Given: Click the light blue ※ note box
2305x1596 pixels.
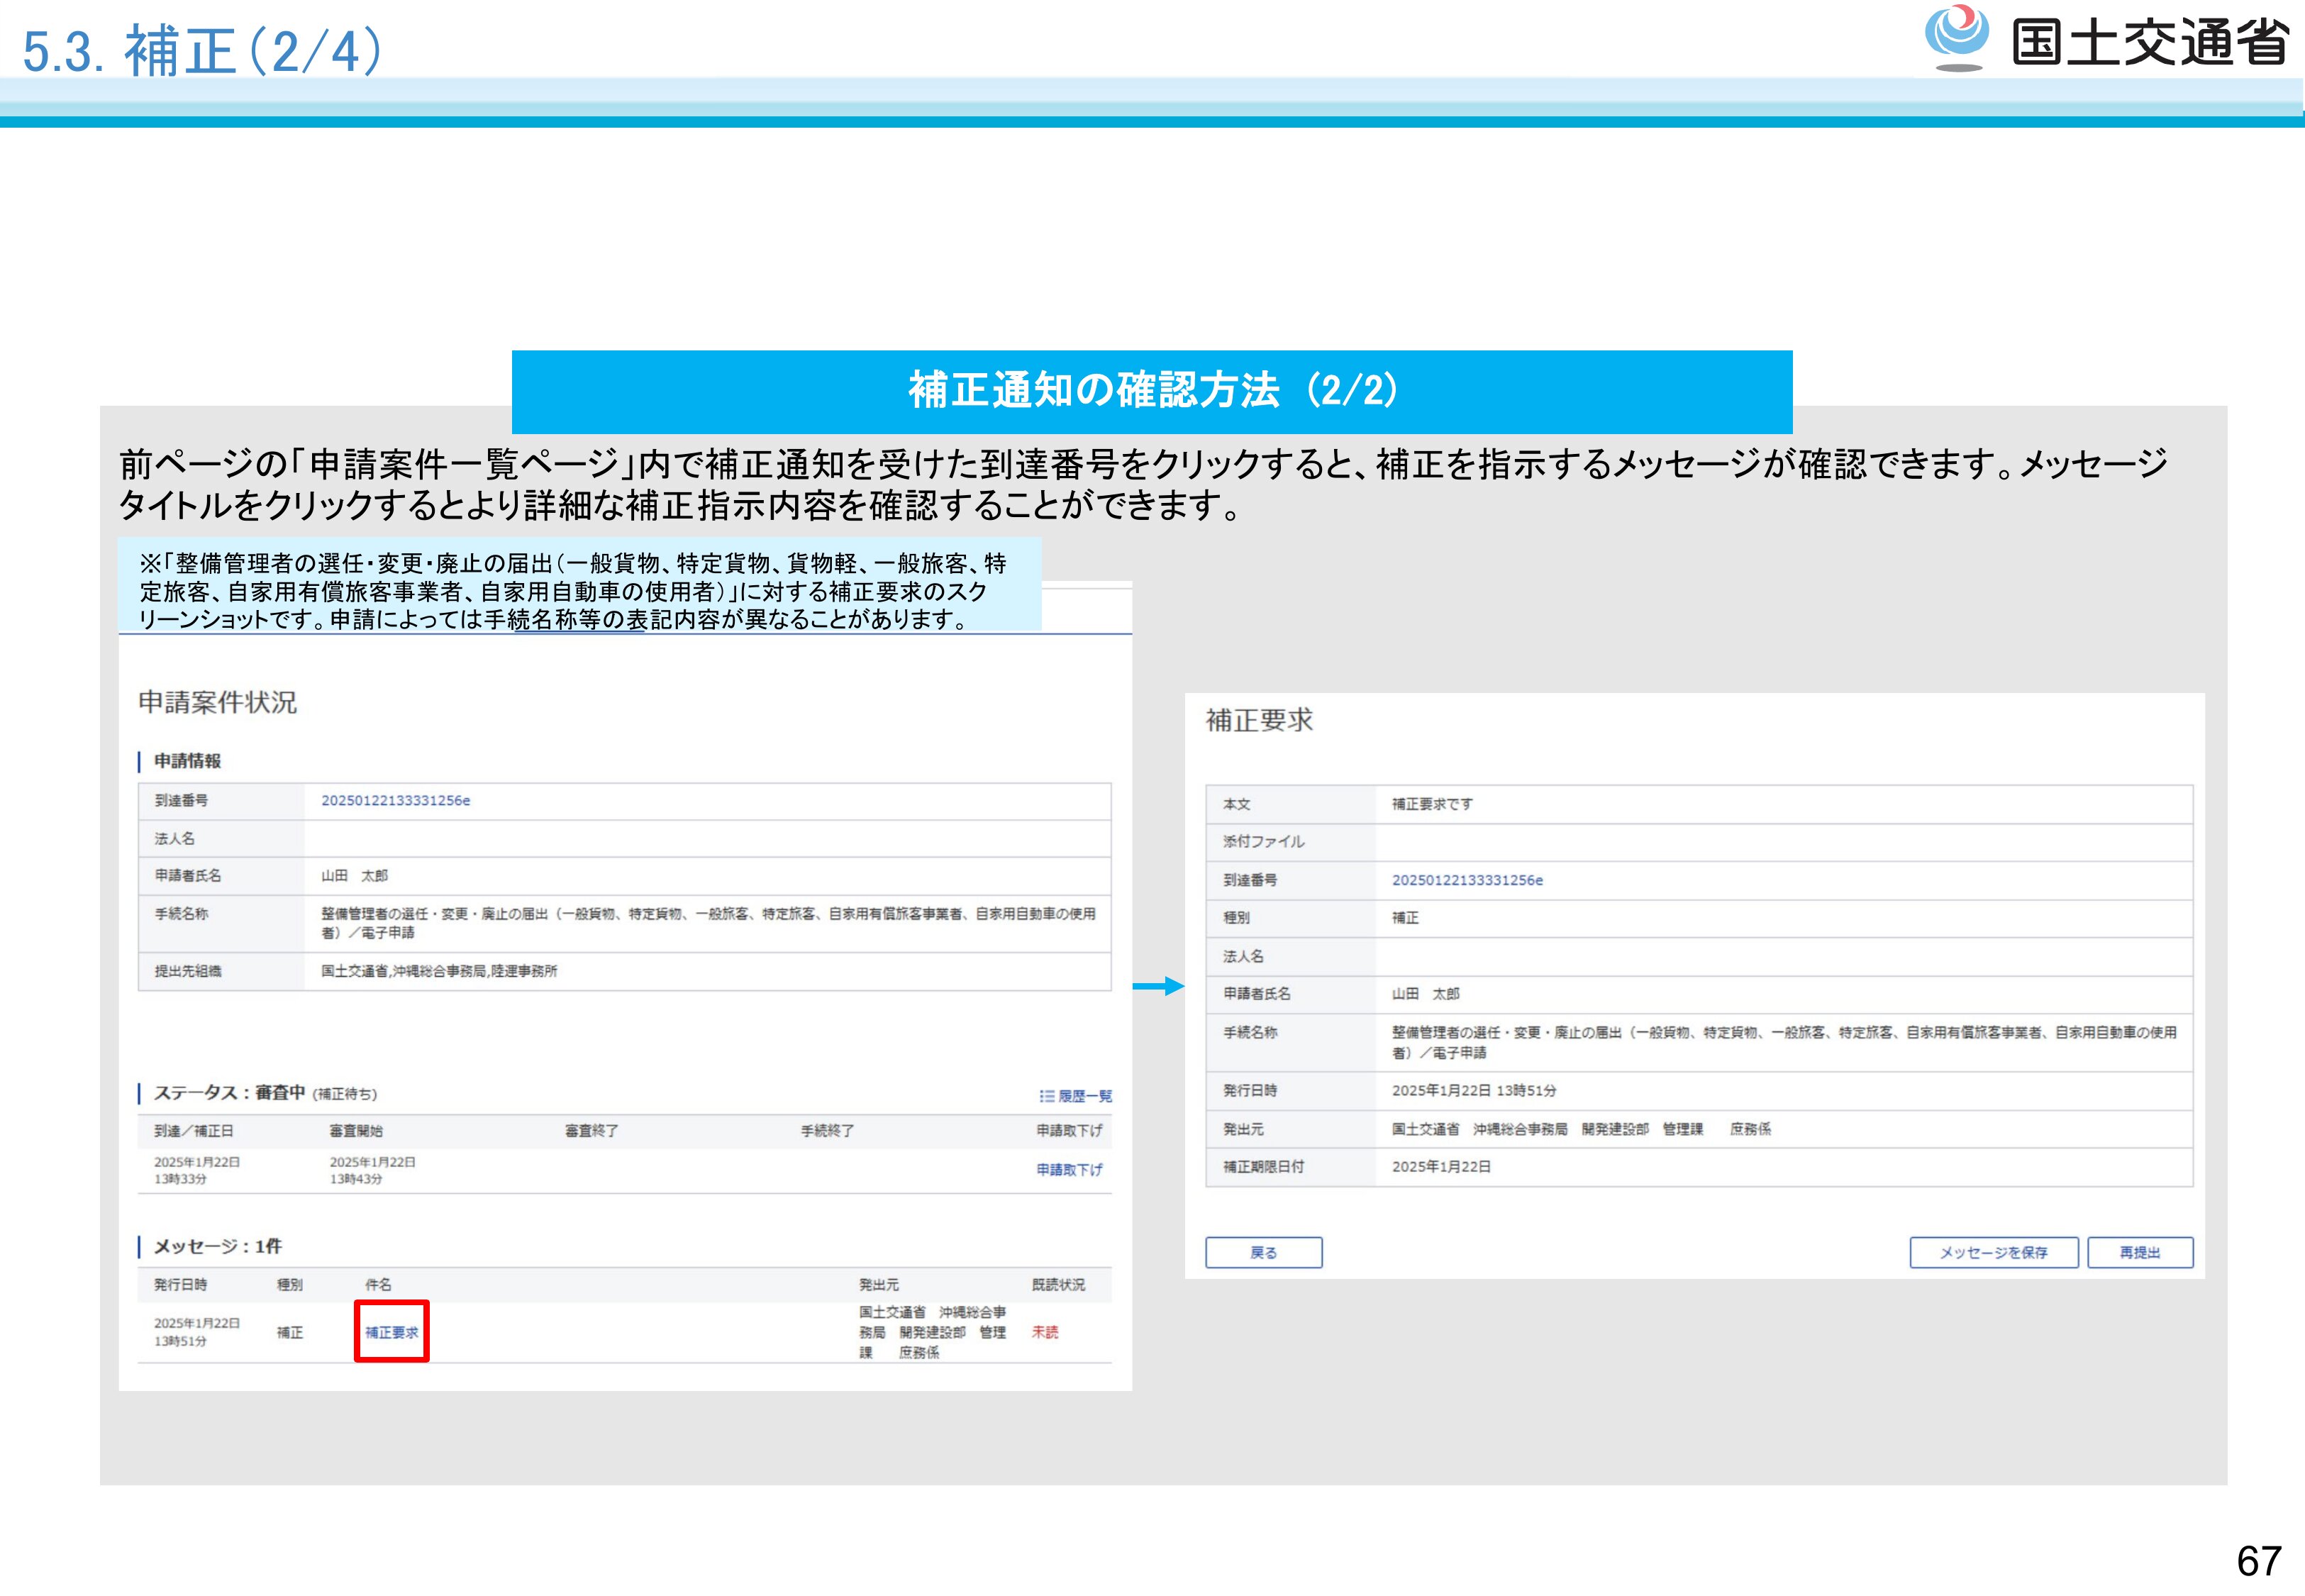Looking at the screenshot, I should click(579, 585).
